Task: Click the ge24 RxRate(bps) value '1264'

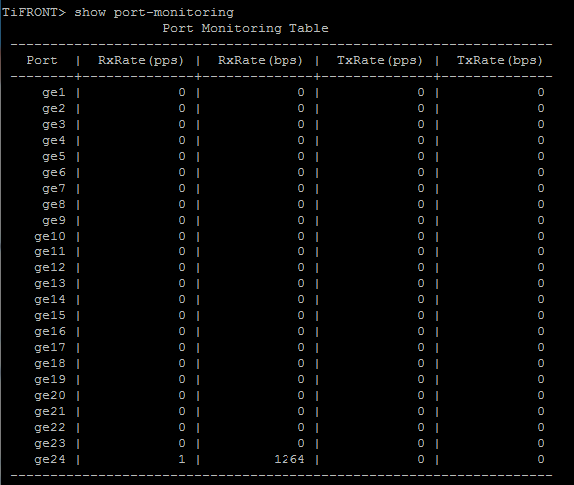Action: [x=289, y=459]
